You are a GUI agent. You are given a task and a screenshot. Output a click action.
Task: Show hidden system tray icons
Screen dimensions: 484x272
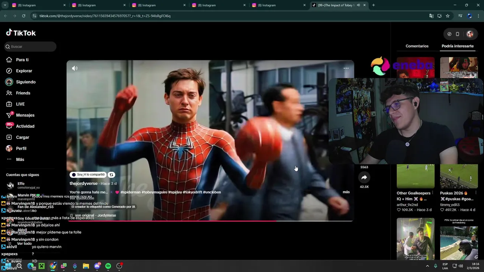tap(428, 266)
